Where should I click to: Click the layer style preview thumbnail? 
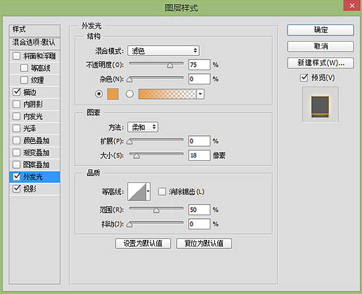[x=320, y=107]
